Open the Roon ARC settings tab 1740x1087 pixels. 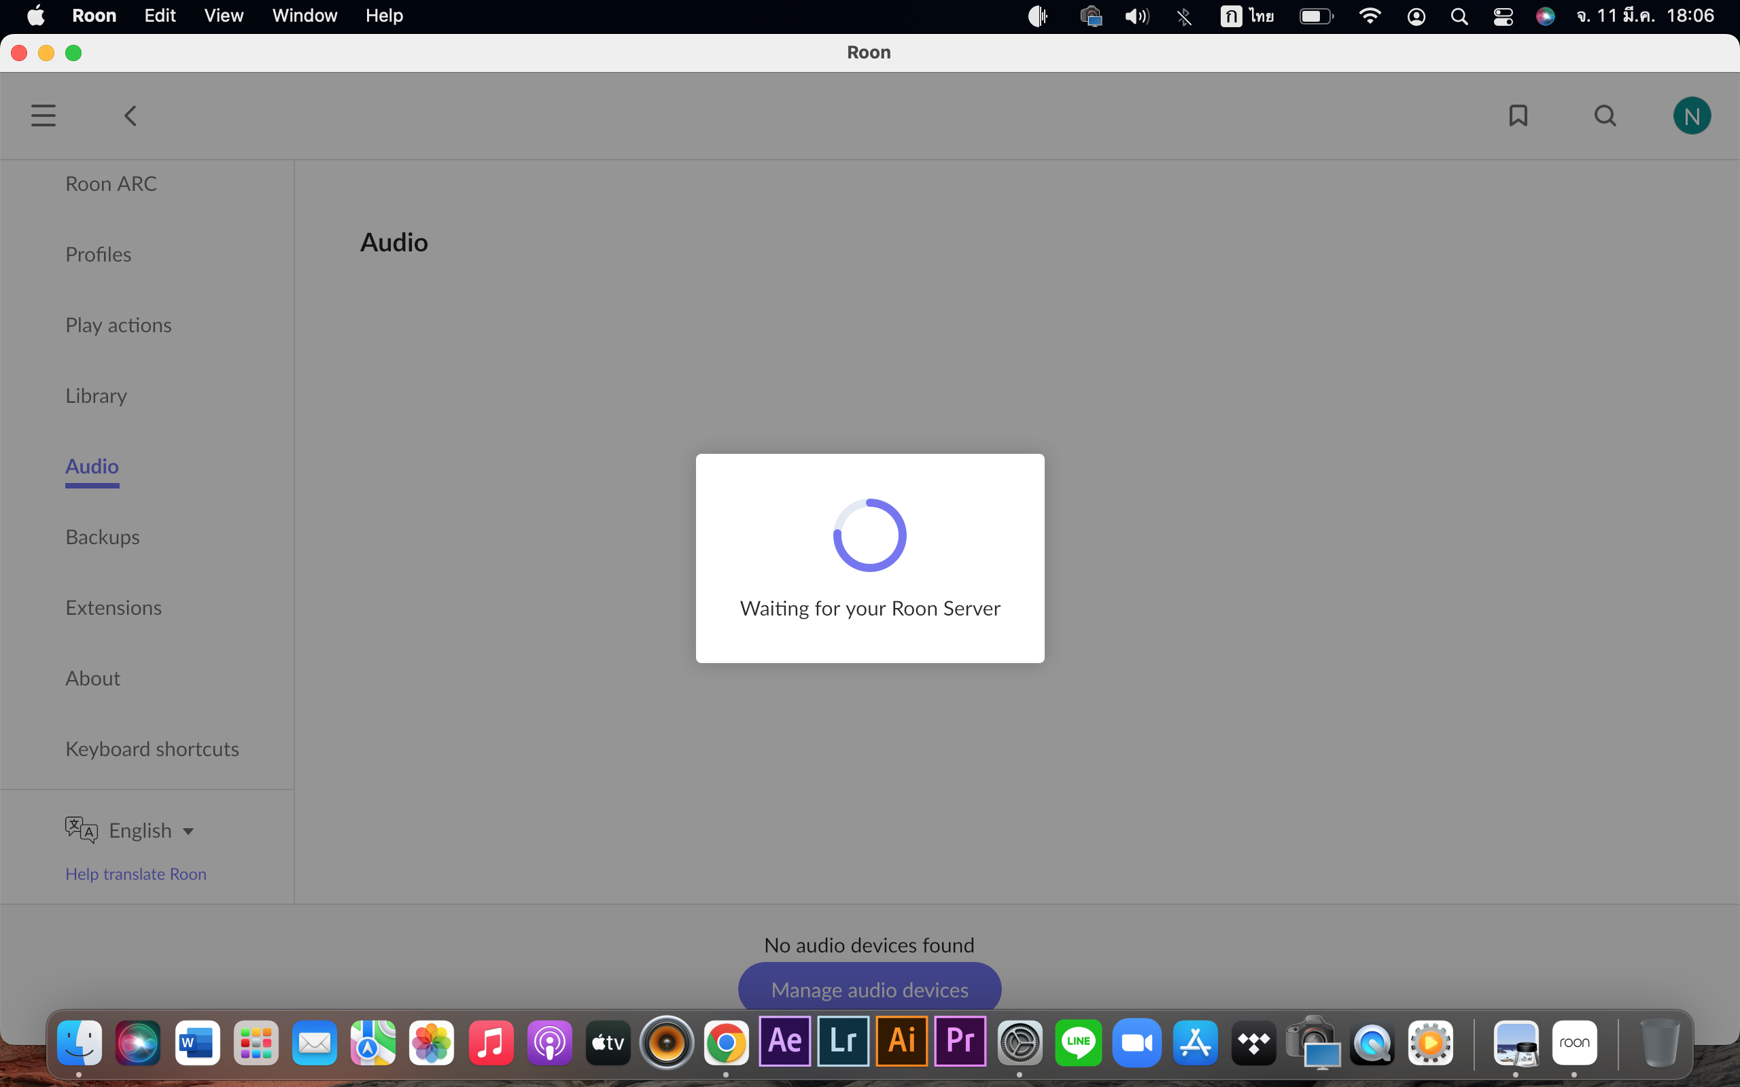[111, 184]
